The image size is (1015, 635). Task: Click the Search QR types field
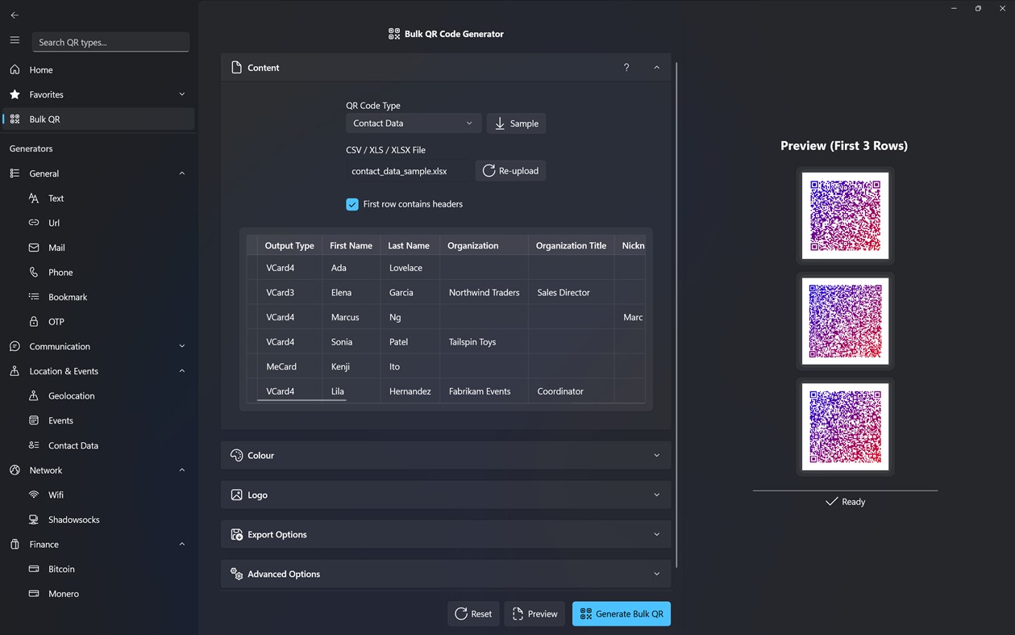110,41
